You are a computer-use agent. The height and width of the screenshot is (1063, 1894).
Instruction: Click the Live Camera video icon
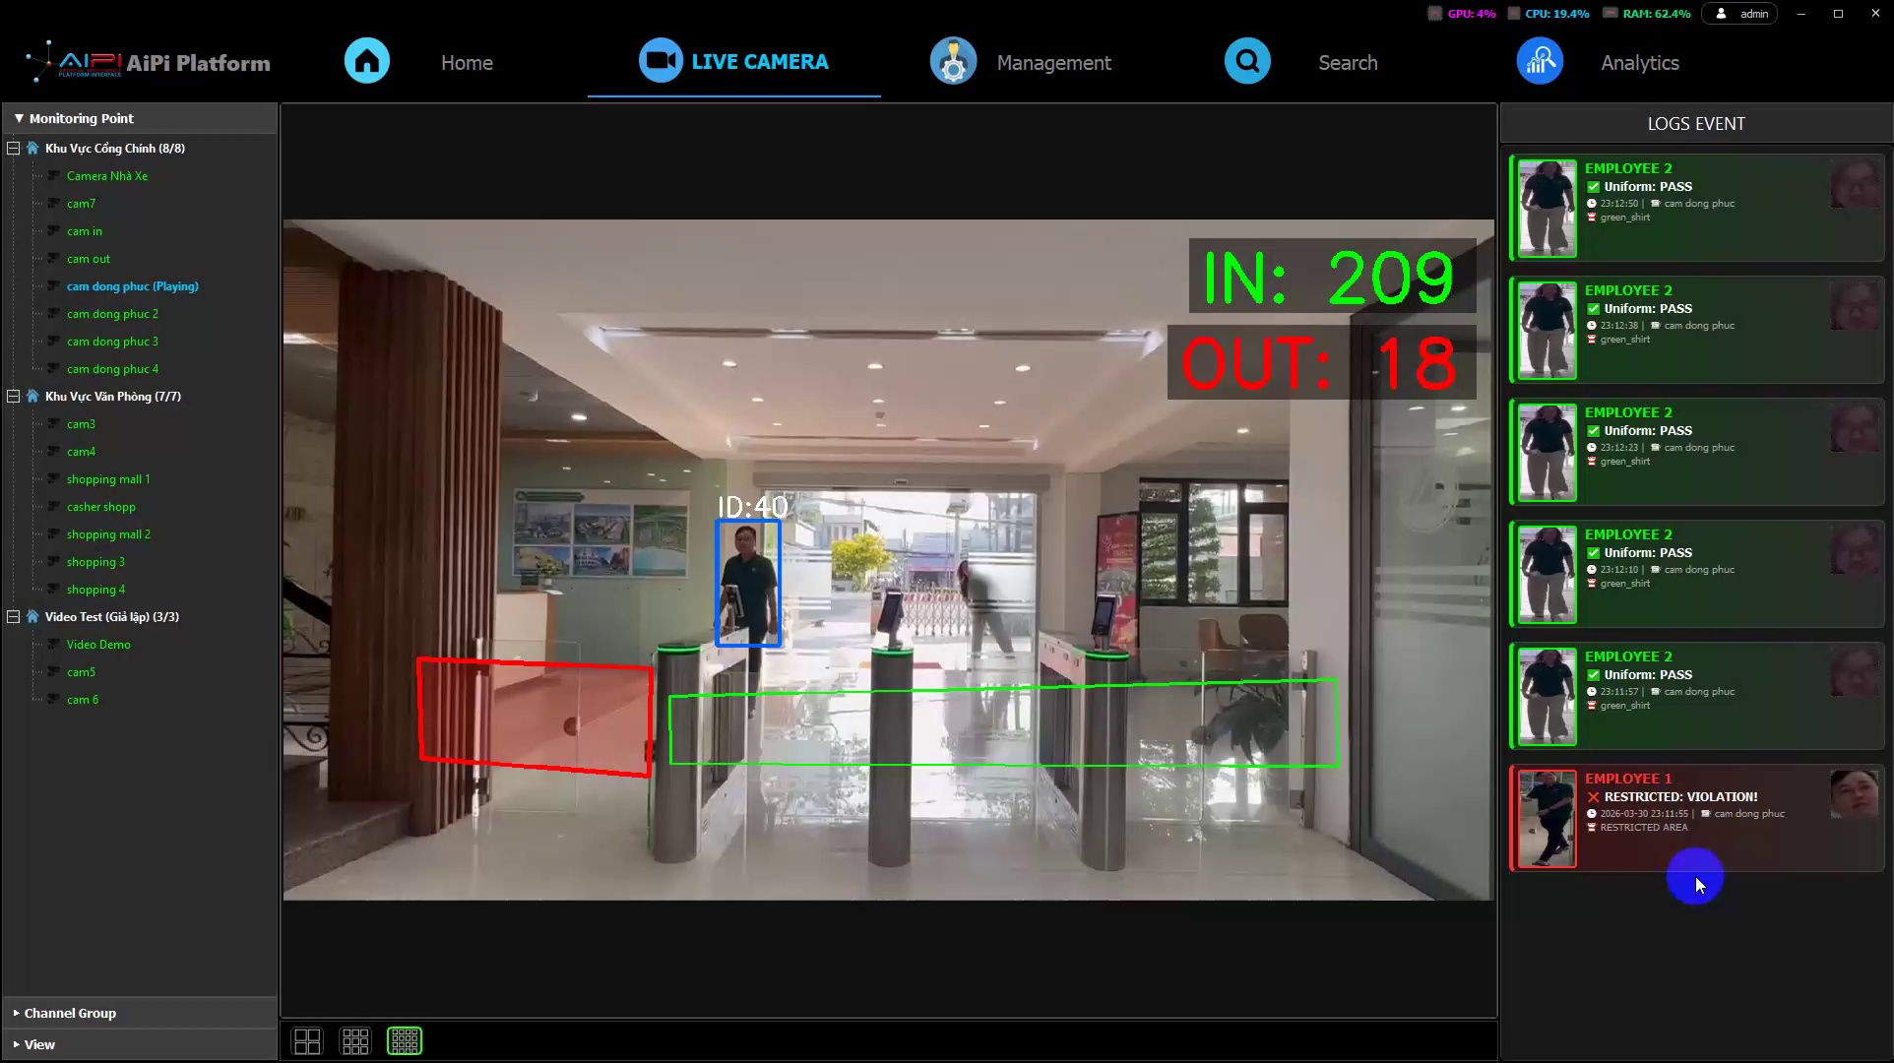661,61
